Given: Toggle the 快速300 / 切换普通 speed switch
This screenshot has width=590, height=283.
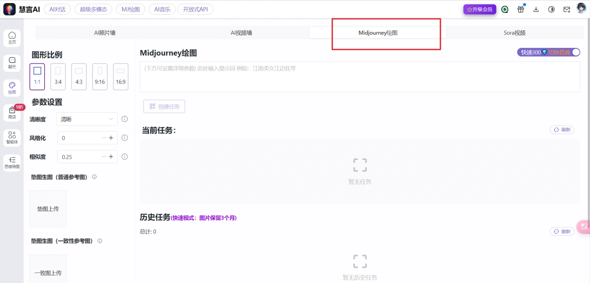Looking at the screenshot, I should pyautogui.click(x=549, y=52).
